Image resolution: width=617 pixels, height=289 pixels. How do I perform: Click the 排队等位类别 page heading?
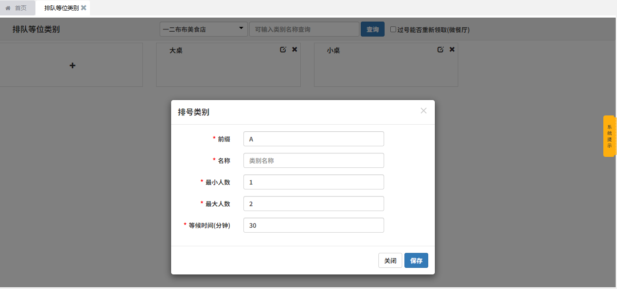tap(36, 30)
